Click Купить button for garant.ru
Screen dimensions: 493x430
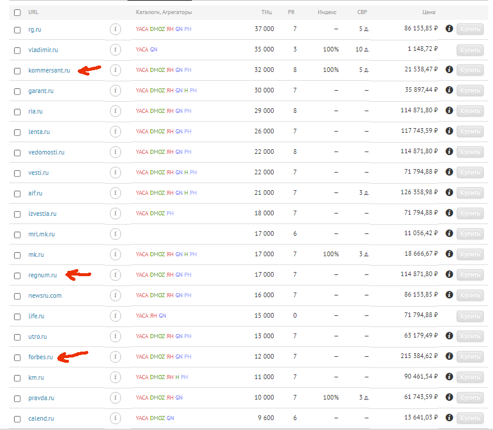point(470,91)
